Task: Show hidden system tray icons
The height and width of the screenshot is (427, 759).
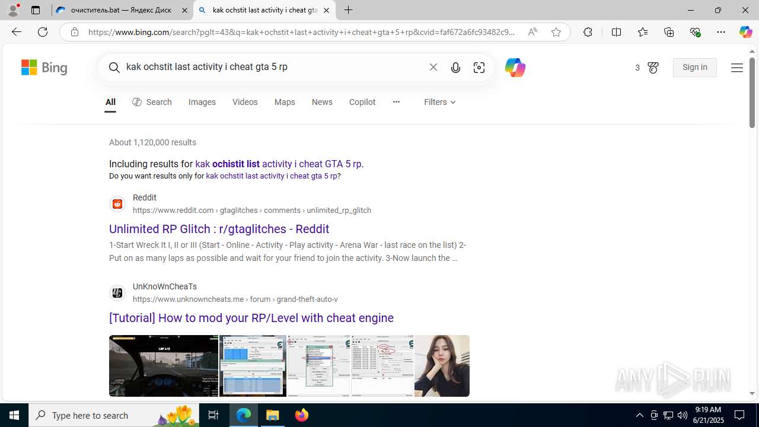Action: (639, 415)
